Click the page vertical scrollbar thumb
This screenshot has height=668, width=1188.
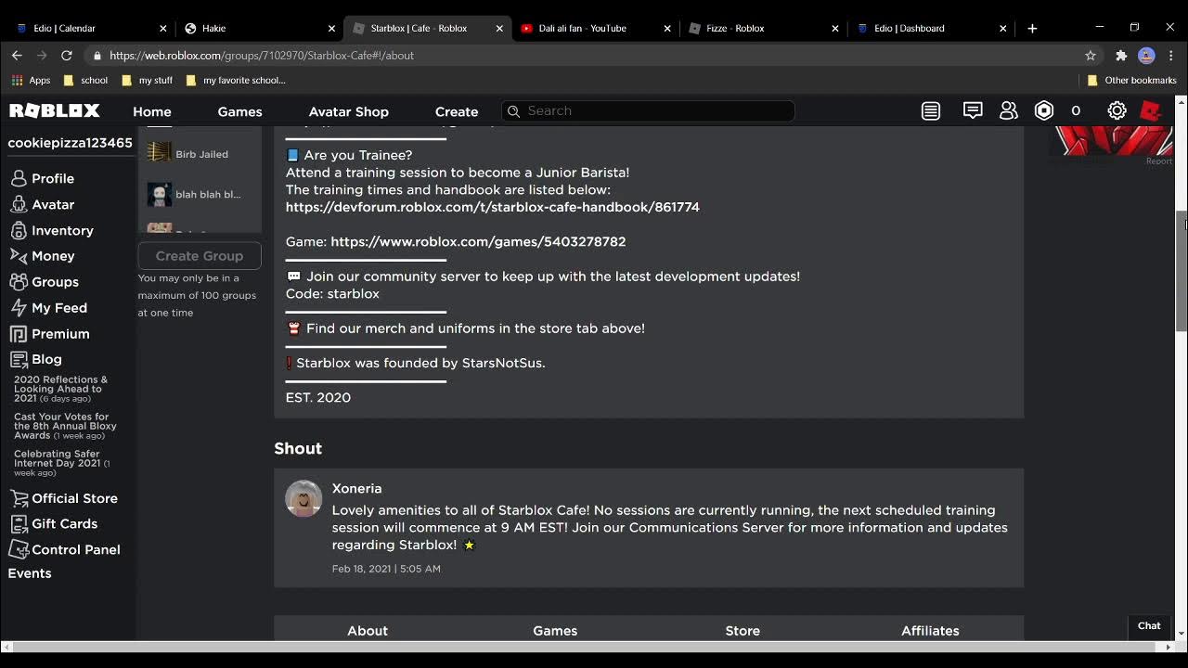(x=1182, y=271)
